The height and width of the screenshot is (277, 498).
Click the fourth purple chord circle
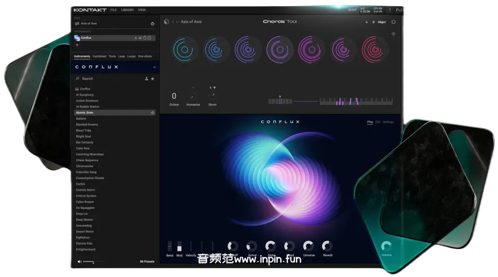click(280, 50)
